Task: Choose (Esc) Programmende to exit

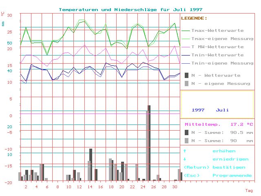Action: (217, 175)
